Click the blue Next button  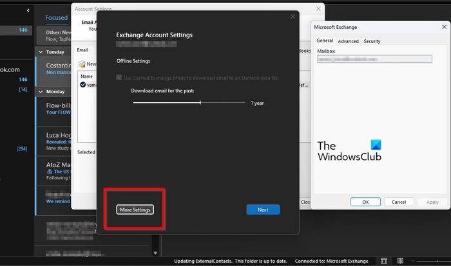point(263,209)
